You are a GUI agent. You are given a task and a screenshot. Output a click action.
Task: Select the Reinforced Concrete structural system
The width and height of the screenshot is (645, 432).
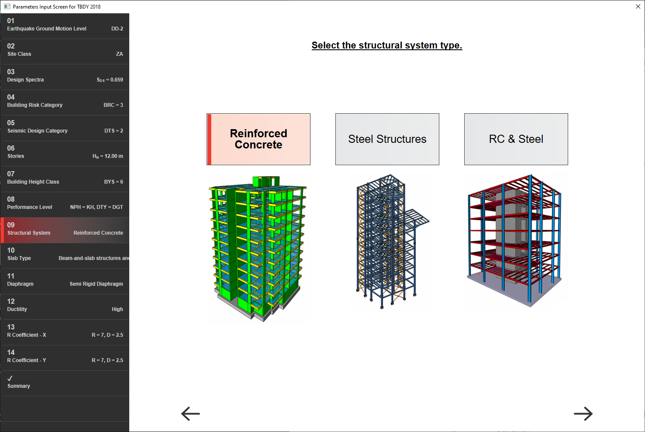(258, 139)
